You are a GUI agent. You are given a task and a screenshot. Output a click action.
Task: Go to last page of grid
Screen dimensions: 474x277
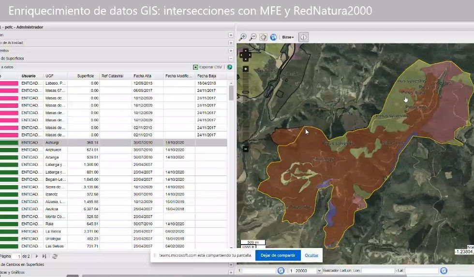tap(44, 256)
